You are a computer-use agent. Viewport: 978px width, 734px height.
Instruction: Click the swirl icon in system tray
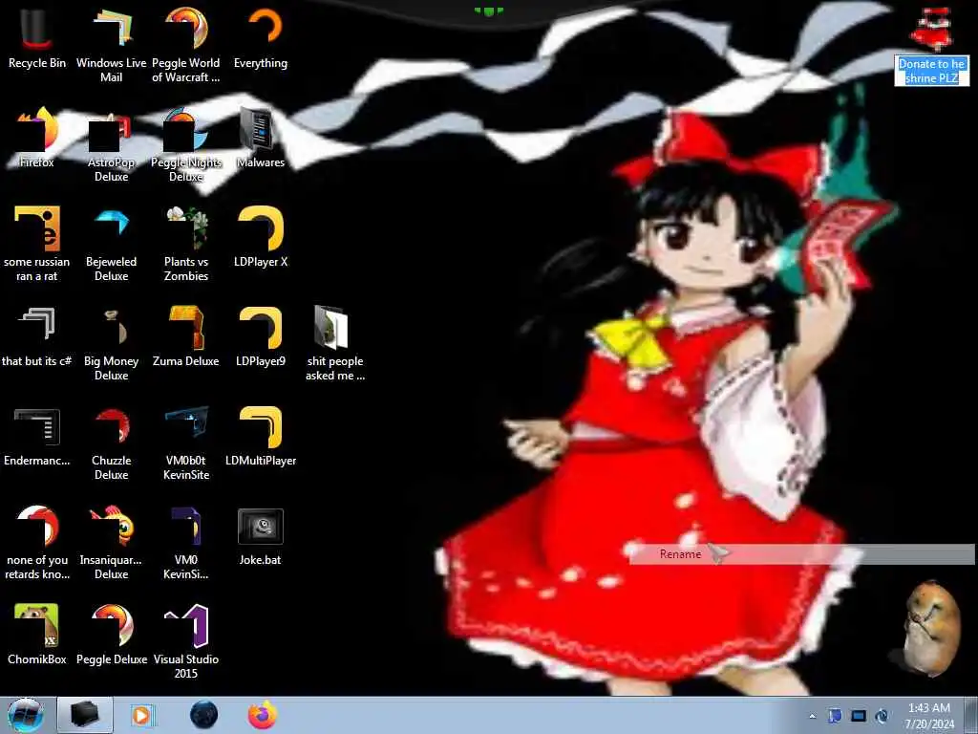tap(882, 716)
